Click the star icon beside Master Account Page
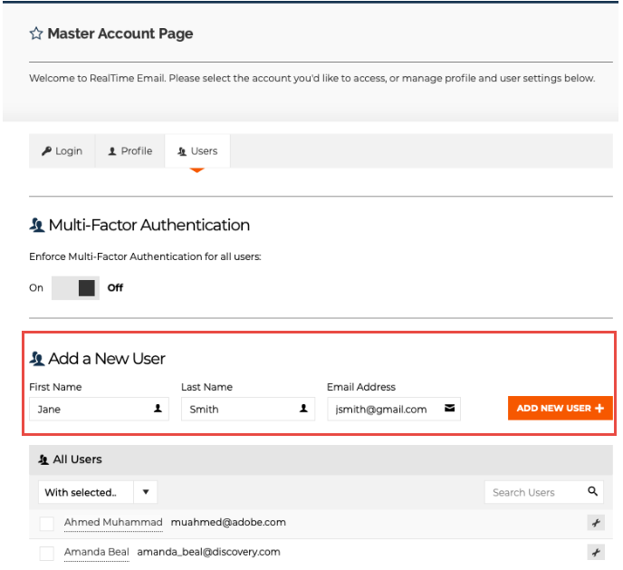Image resolution: width=623 pixels, height=570 pixels. pyautogui.click(x=36, y=34)
